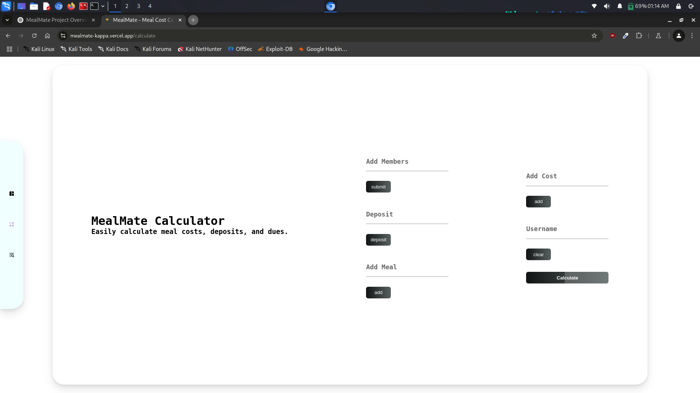Open Firefox from the taskbar
This screenshot has height=393, width=700.
71,6
